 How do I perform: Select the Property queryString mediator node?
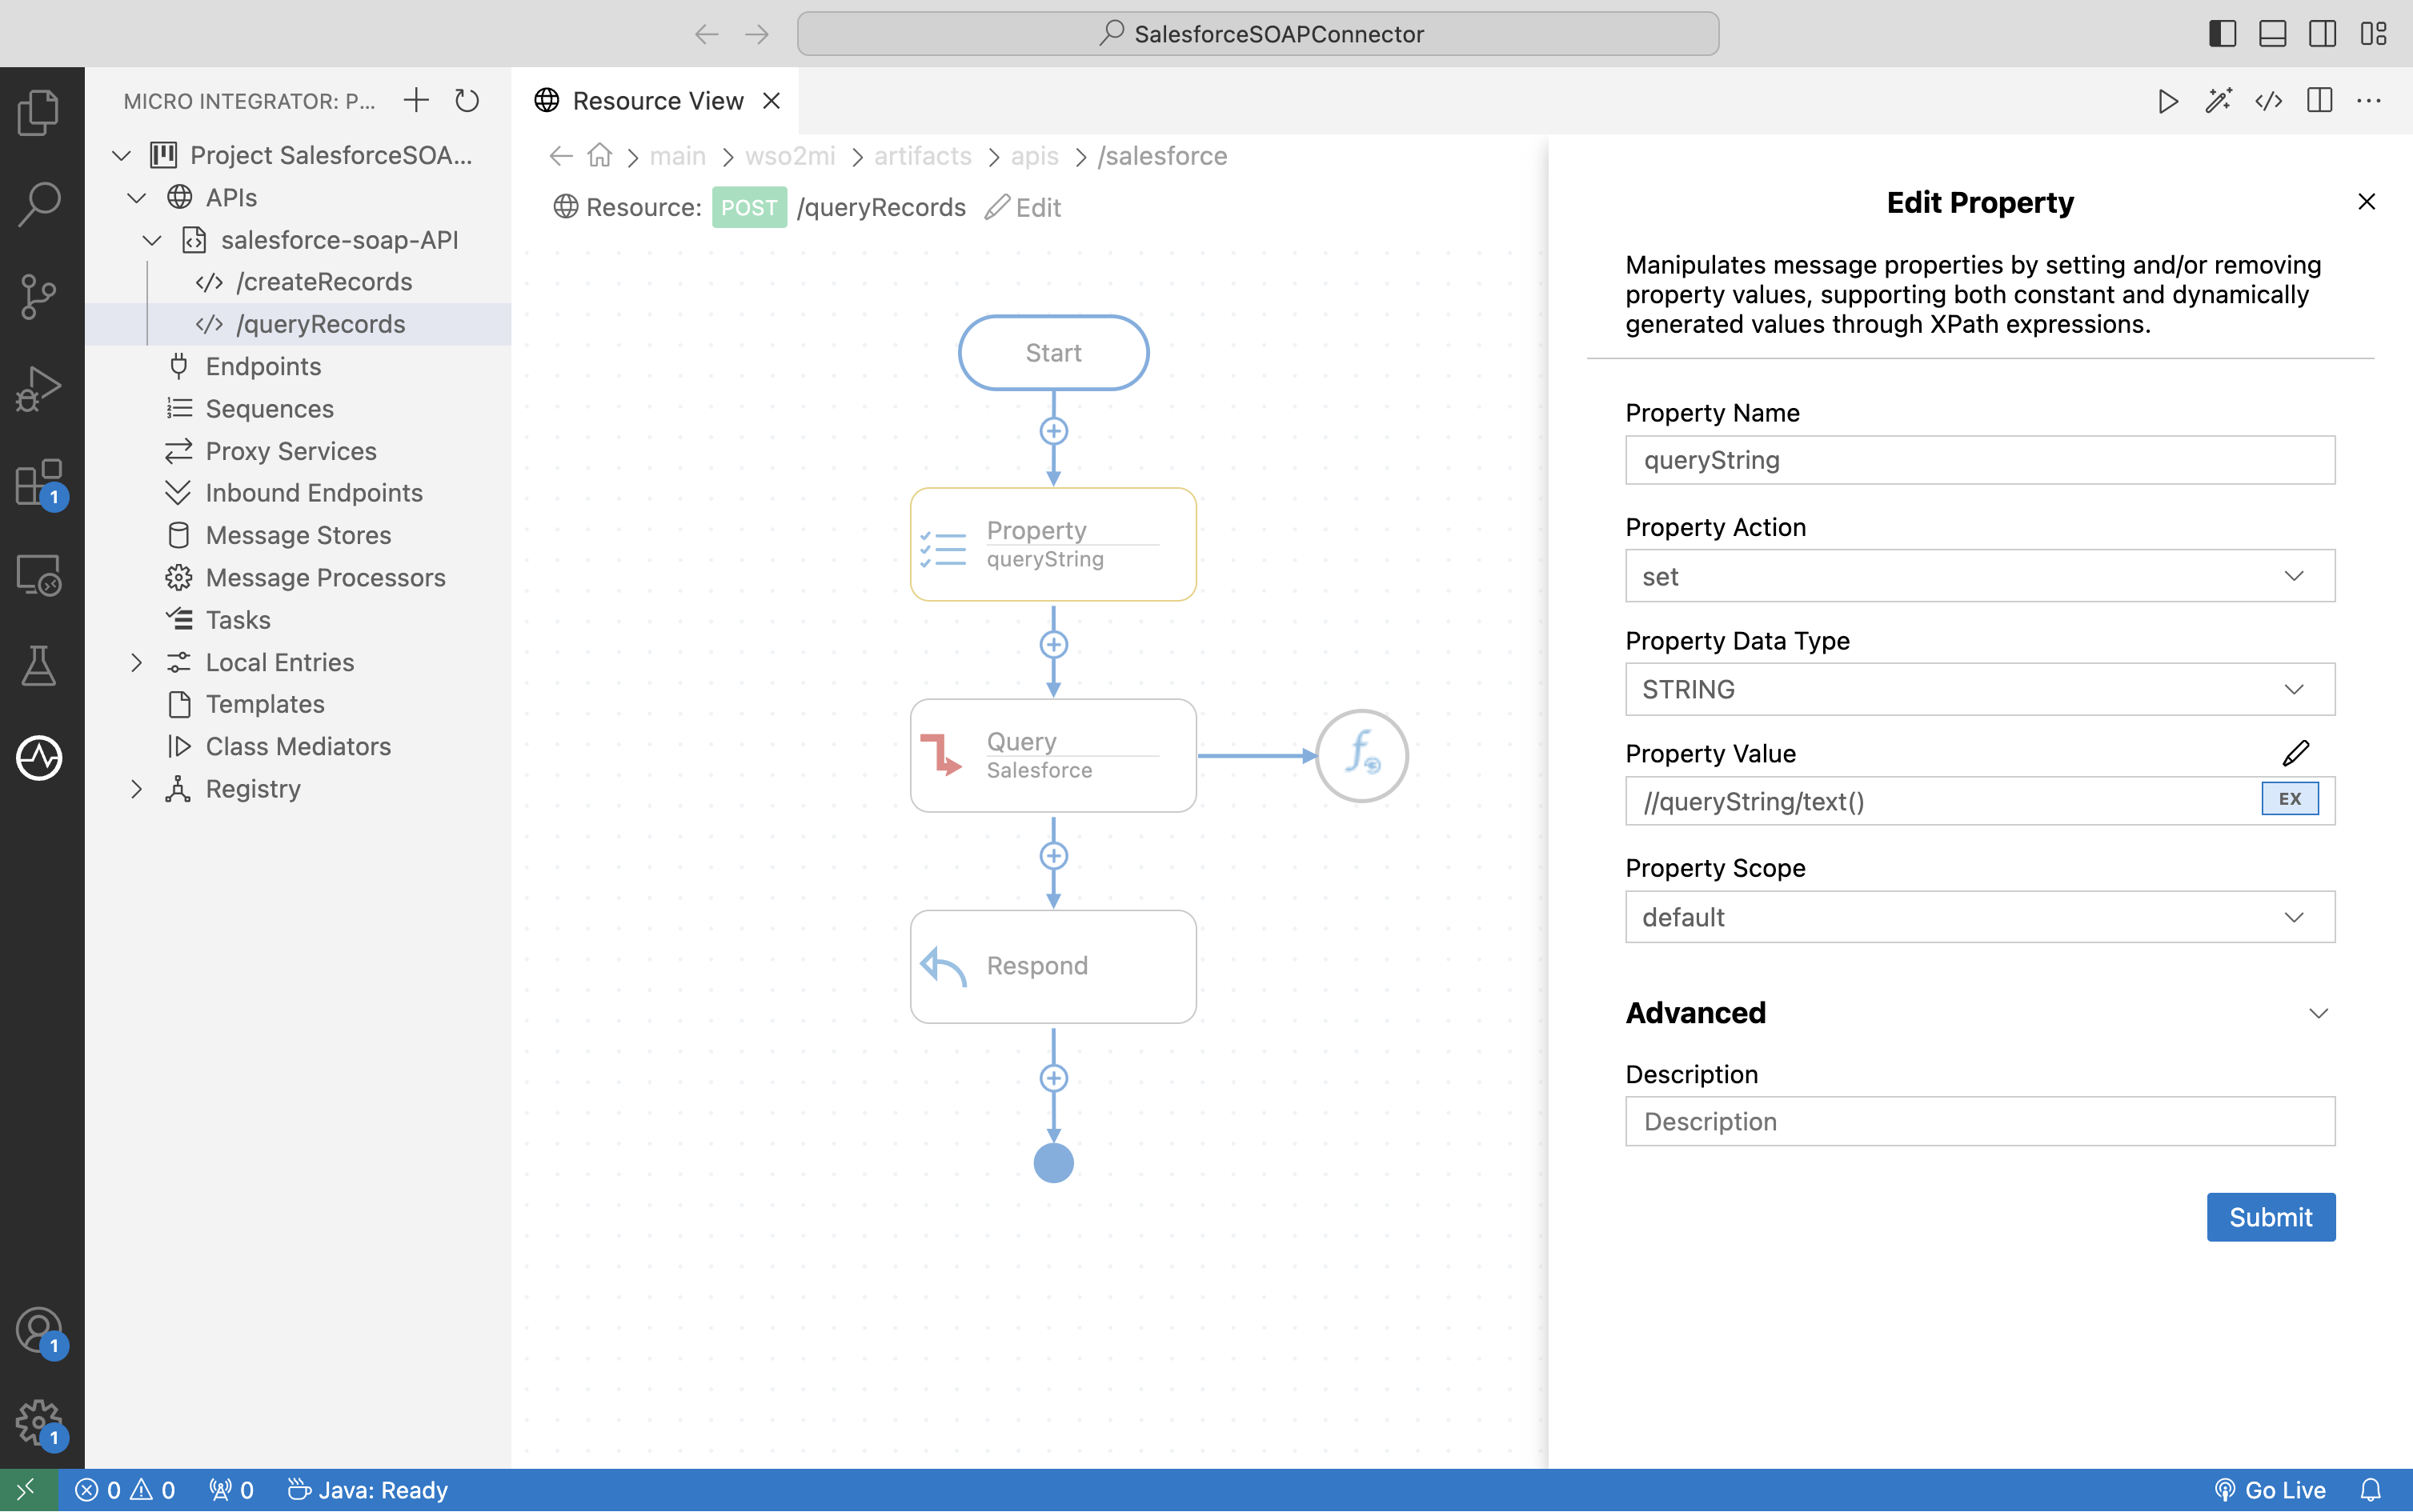1053,544
